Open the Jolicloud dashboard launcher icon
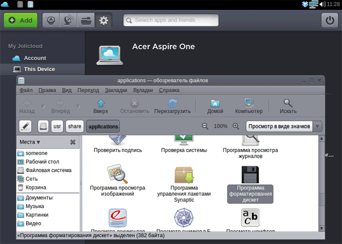The width and height of the screenshot is (342, 244). coord(51,20)
